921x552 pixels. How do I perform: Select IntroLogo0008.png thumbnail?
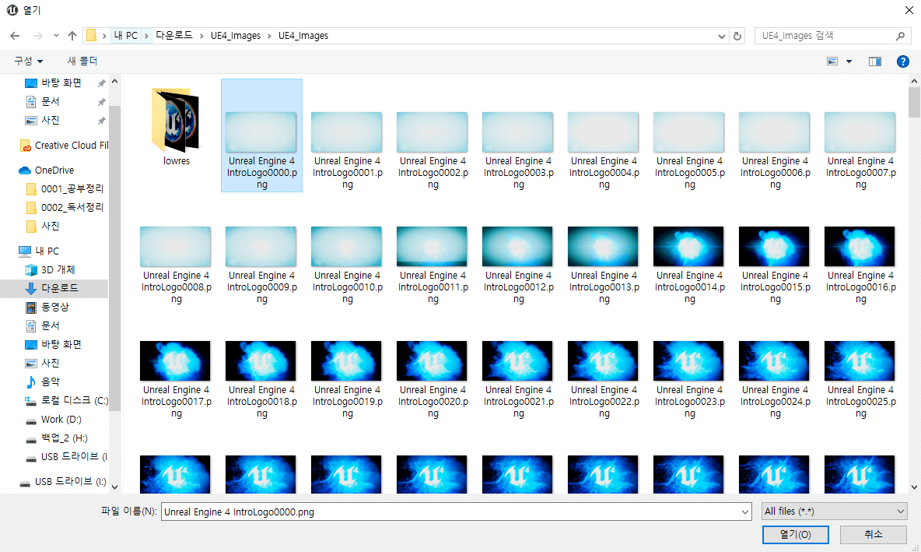pos(175,247)
